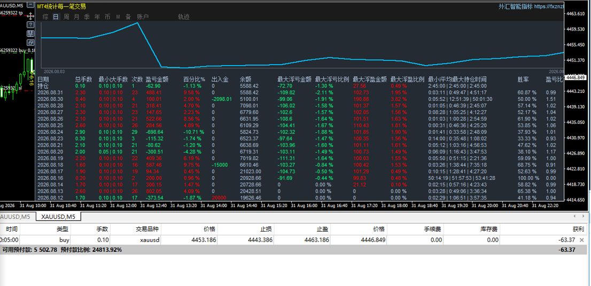
Task: Click the 最大浮盈金额 column header
Action: 370,80
